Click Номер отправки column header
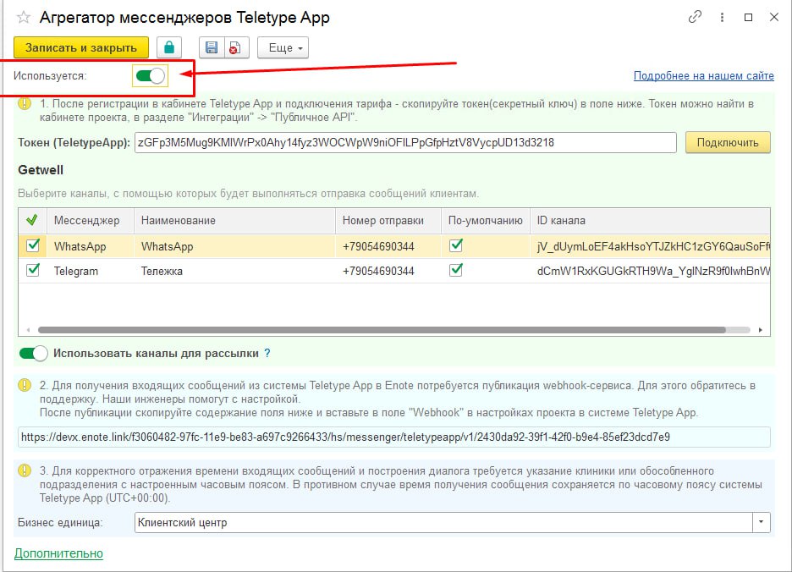This screenshot has height=572, width=792. click(388, 220)
